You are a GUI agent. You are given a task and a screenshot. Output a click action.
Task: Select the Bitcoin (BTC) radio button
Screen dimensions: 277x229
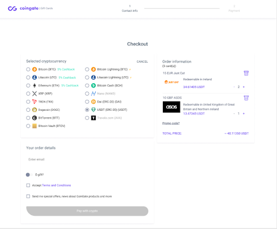click(28, 69)
